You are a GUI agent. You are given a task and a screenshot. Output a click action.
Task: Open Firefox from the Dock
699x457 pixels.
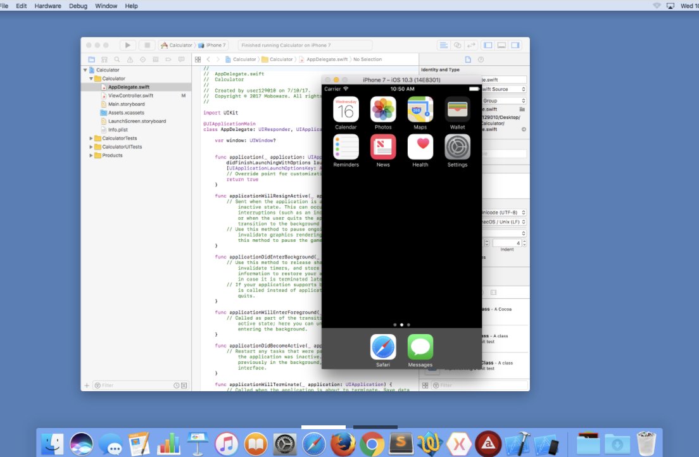click(343, 444)
